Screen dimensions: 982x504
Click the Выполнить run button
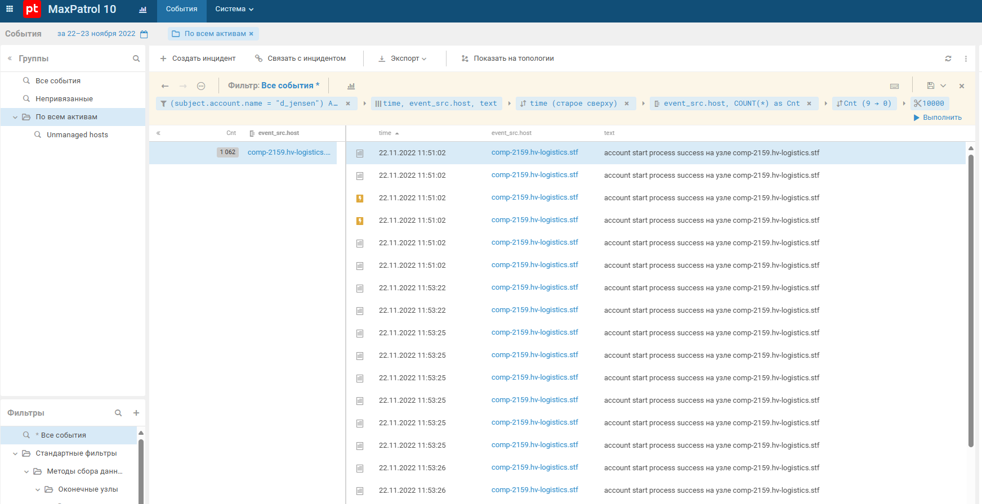[x=938, y=118]
